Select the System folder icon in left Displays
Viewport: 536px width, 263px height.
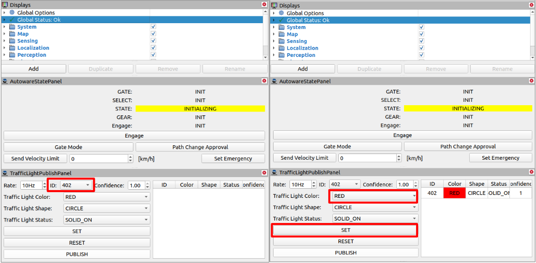(12, 27)
